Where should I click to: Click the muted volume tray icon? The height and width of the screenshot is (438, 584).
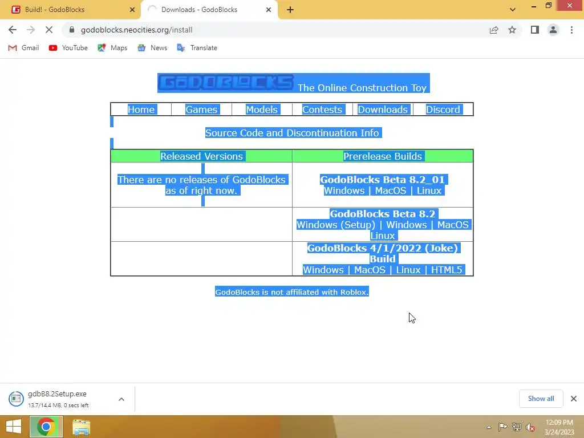[530, 427]
